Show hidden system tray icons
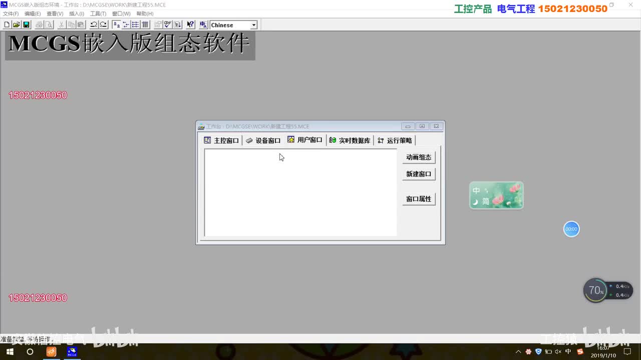The width and height of the screenshot is (641, 360). (518, 352)
